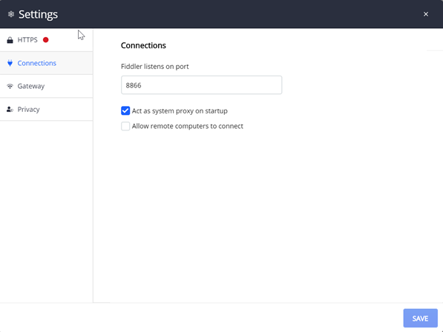Image resolution: width=443 pixels, height=332 pixels.
Task: Uncheck Act as system proxy on startup
Action: [x=125, y=111]
